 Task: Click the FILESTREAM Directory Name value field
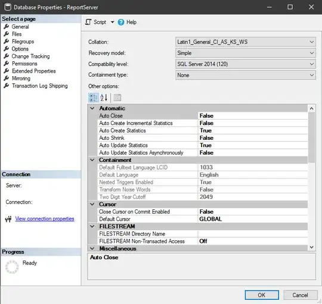point(253,234)
